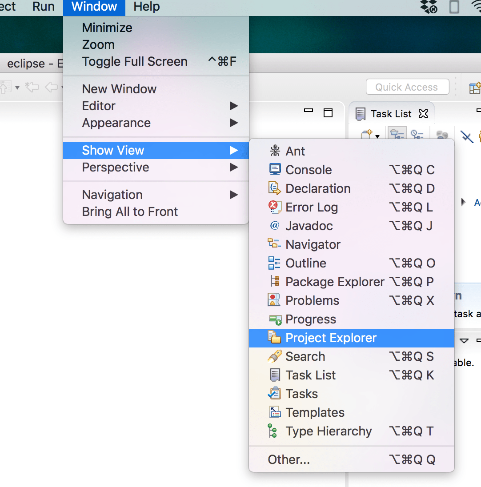Choose Minimize from Window menu
481x487 pixels.
pos(156,28)
